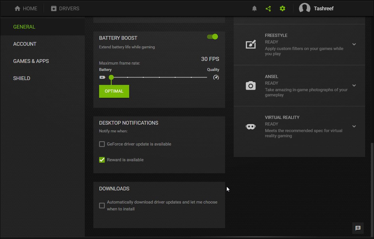Image resolution: width=374 pixels, height=239 pixels.
Task: Click the battery icon beside the slider
Action: [x=102, y=77]
